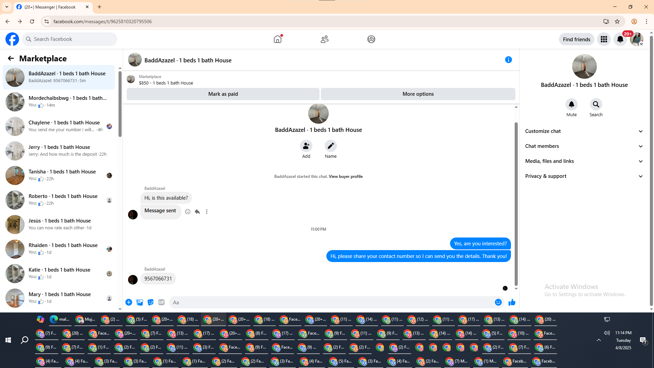The height and width of the screenshot is (368, 654).
Task: Open Friends tab in top navigation
Action: click(x=324, y=39)
